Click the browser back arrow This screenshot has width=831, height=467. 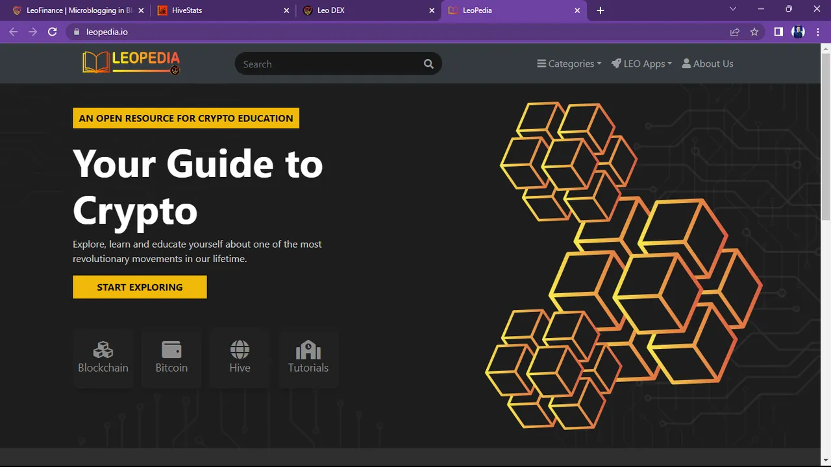(14, 32)
